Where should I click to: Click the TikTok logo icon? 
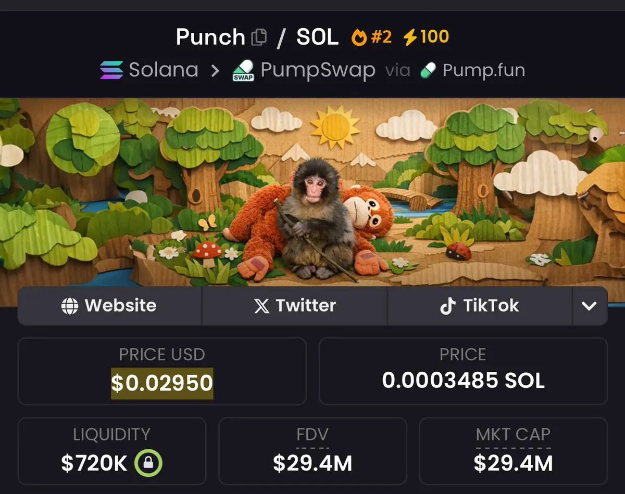[448, 306]
